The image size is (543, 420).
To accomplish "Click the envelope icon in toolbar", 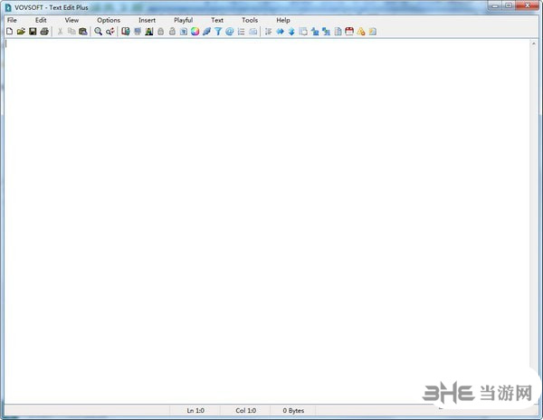I will pyautogui.click(x=253, y=32).
